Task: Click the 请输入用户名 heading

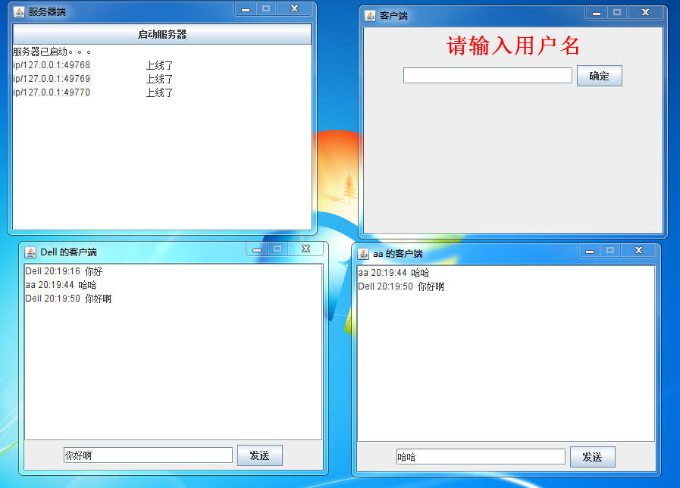Action: tap(513, 45)
